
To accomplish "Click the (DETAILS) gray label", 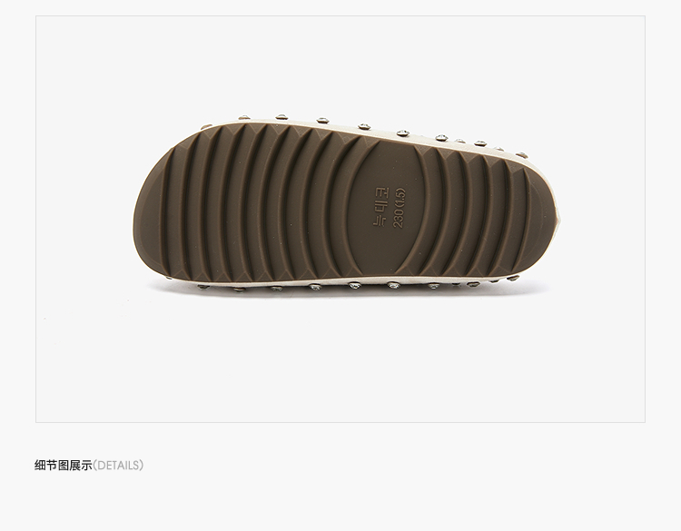I will click(118, 466).
